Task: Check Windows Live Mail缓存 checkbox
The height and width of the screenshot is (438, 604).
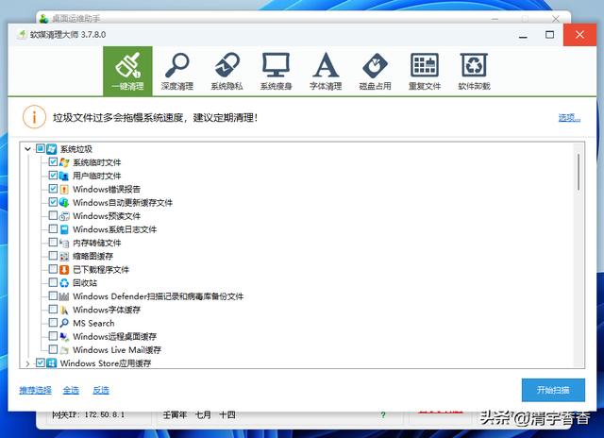Action: tap(53, 349)
